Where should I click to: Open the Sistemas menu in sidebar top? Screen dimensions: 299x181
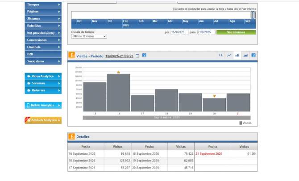(x=43, y=19)
